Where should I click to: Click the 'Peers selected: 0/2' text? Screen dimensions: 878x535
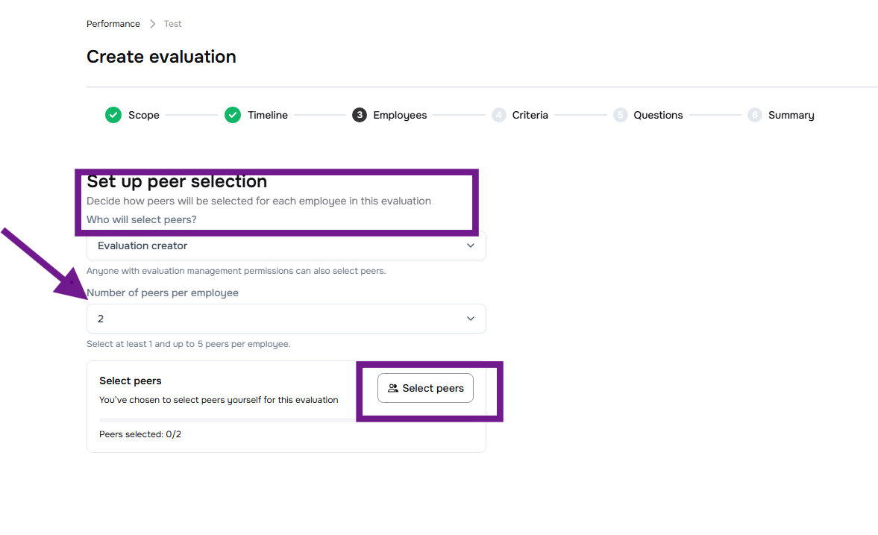140,434
